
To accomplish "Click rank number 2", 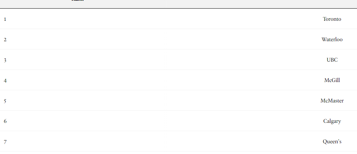I will click(x=5, y=40).
